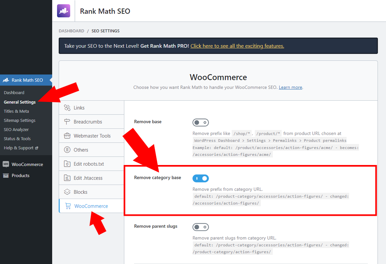Click the Breadcrumbs signpost icon
386x264 pixels.
coord(67,122)
